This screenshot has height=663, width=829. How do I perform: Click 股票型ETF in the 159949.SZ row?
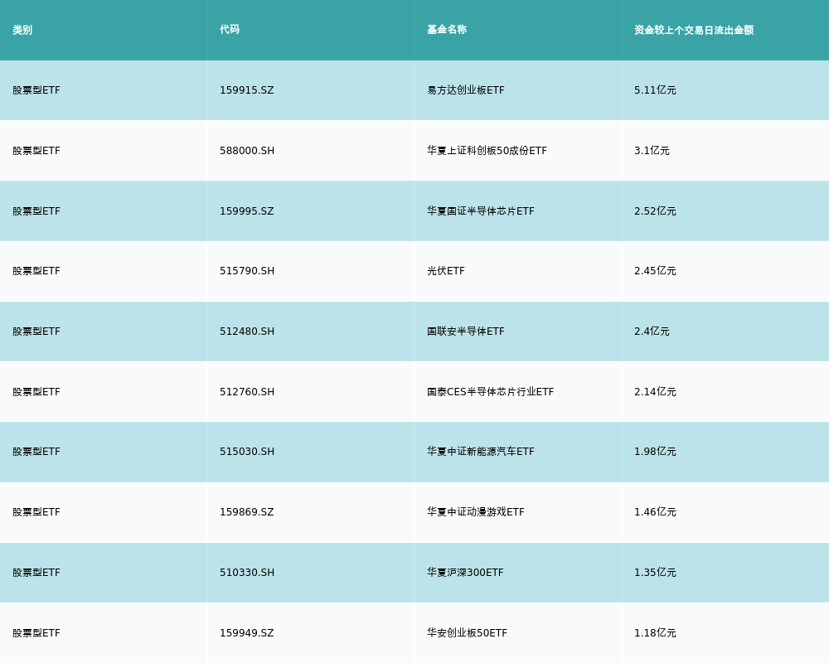pyautogui.click(x=36, y=633)
